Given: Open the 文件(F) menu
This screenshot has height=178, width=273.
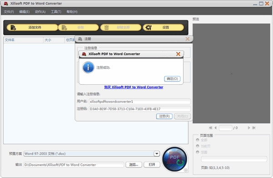Looking at the screenshot, I should [9, 12].
